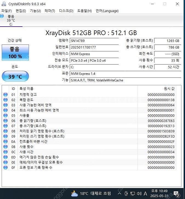Image resolution: width=185 pixels, height=199 pixels.
Task: Click status icon for row 0F 오류 정보 기록 항목 수
Action: coord(5,167)
